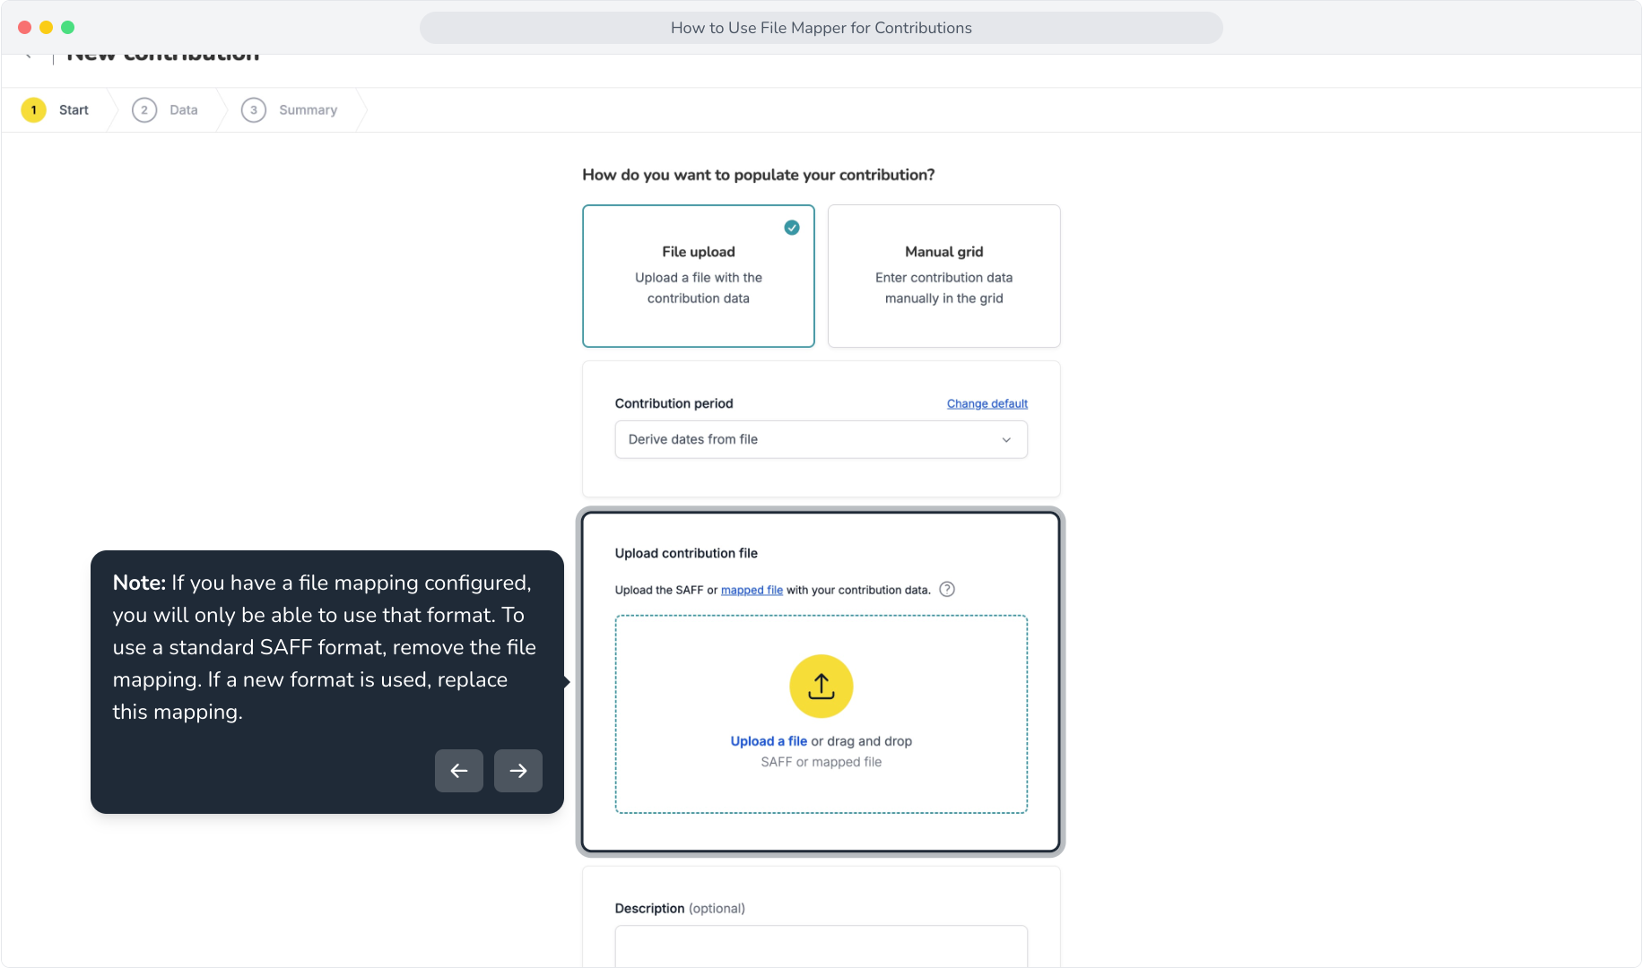Click the Change default link
Image resolution: width=1643 pixels, height=968 pixels.
(x=987, y=403)
